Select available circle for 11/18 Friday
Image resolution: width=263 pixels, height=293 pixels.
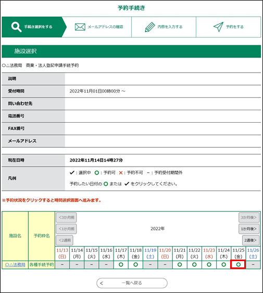point(136,265)
